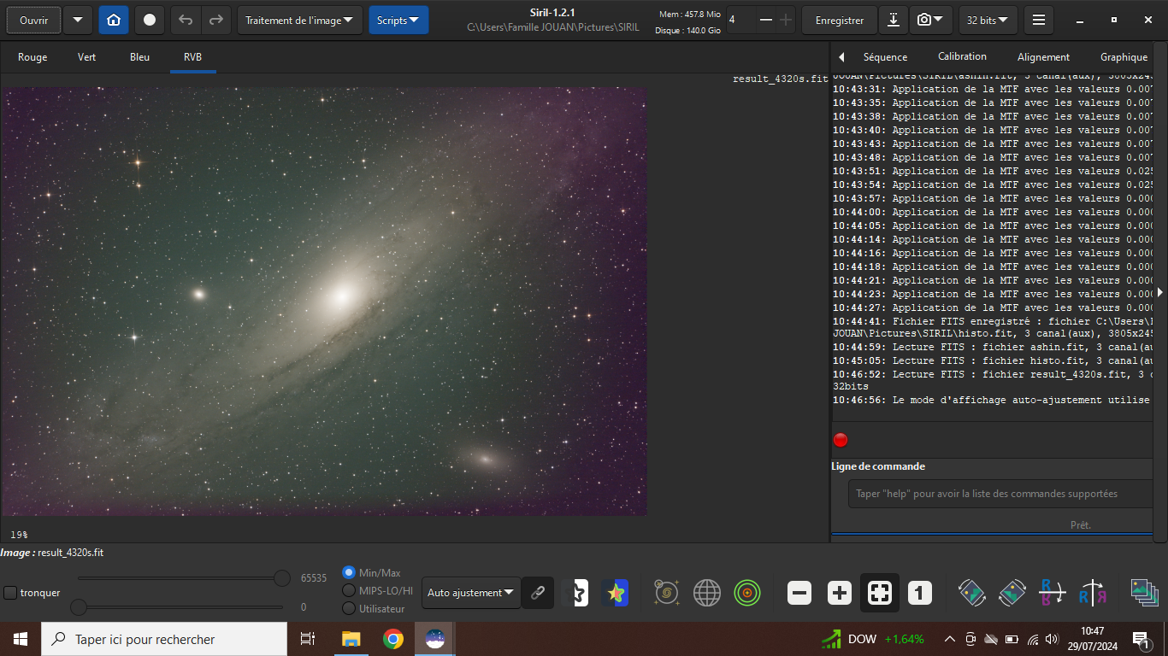Viewport: 1168px width, 656px height.
Task: Zoom in using the plus icon
Action: pos(840,593)
